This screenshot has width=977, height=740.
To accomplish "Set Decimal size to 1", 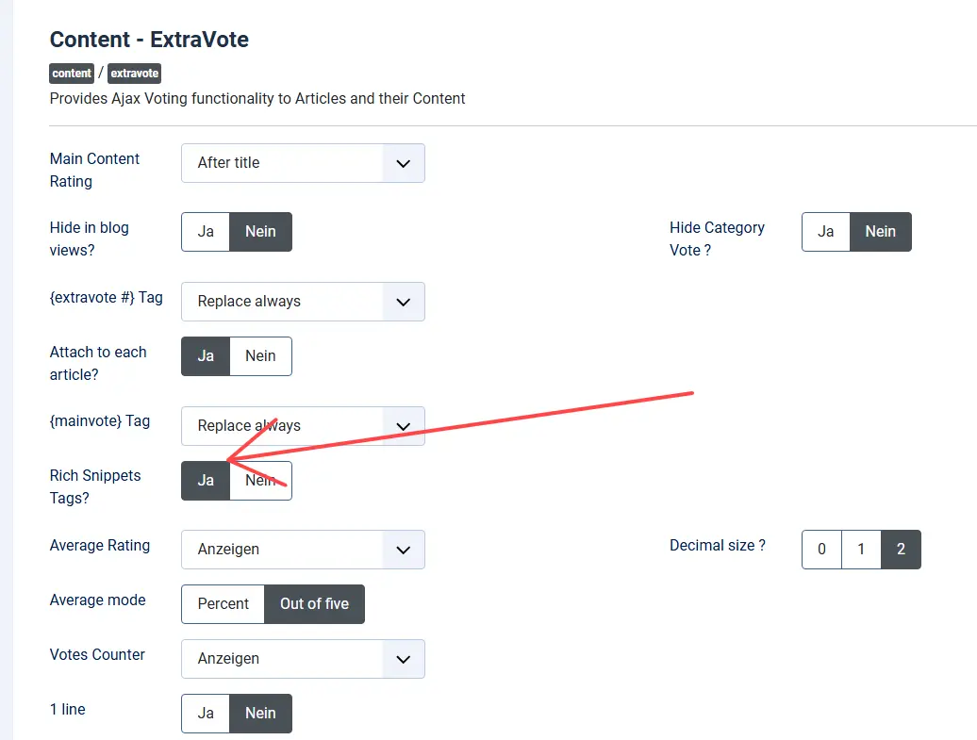I will (x=861, y=550).
